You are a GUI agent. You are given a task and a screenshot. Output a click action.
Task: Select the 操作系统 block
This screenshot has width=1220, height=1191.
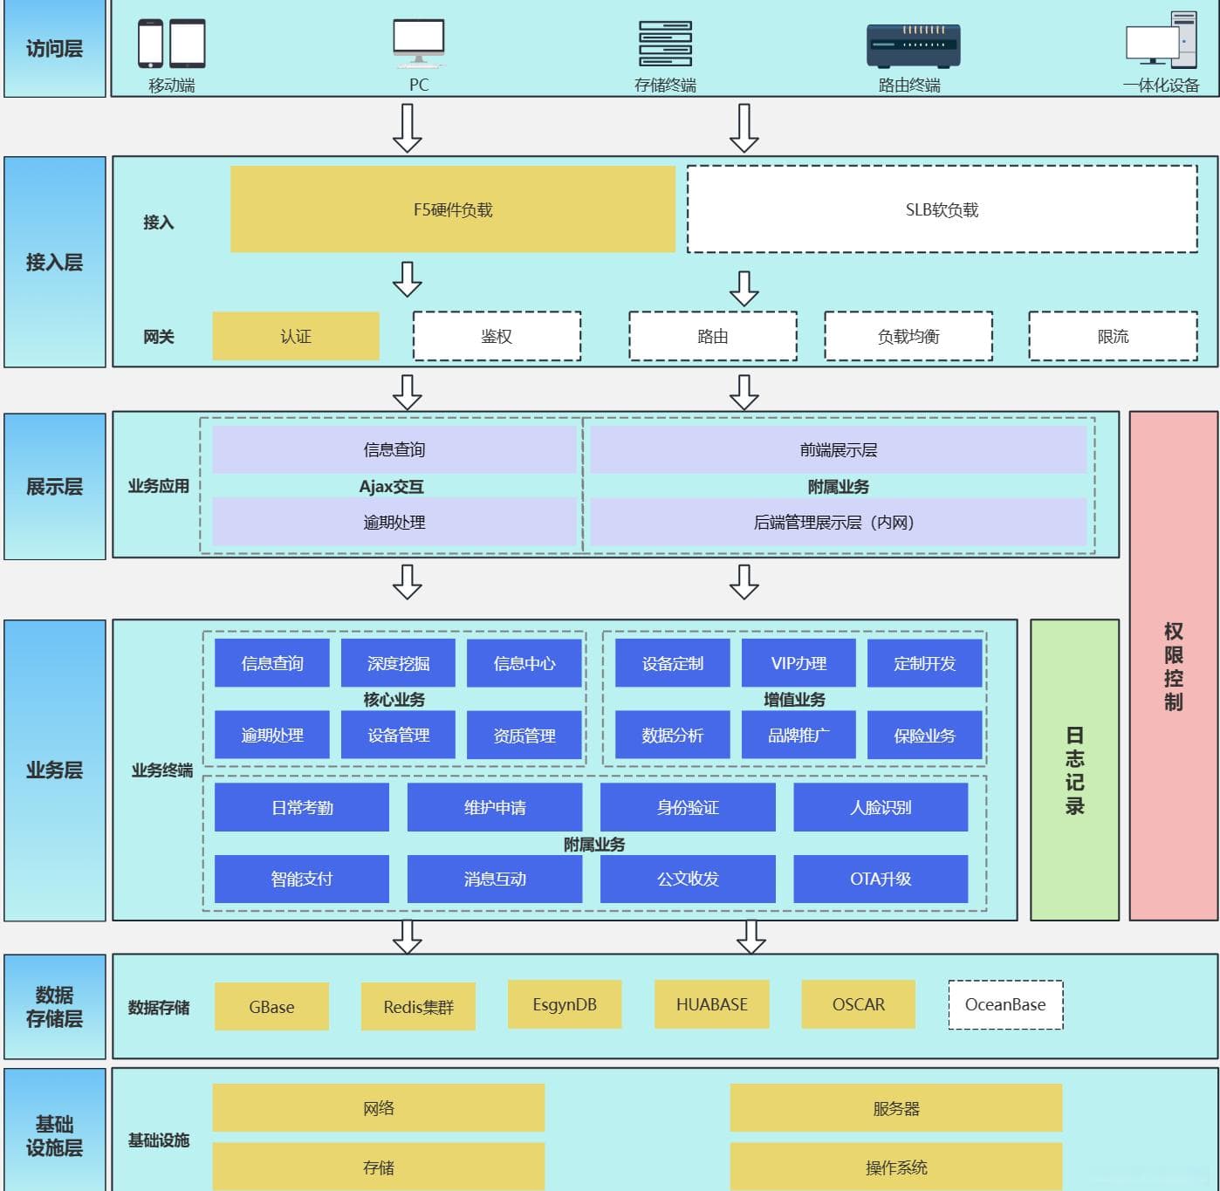coord(896,1167)
